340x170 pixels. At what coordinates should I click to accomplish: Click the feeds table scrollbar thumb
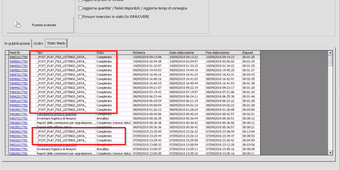point(331,61)
